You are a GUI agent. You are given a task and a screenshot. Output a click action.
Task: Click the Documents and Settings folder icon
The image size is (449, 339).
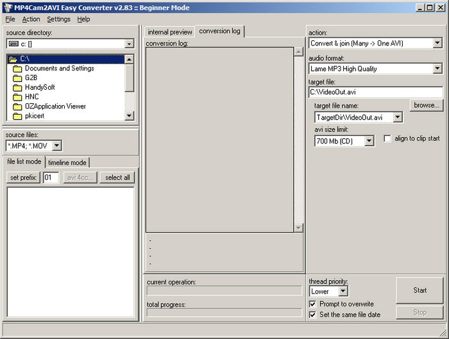click(17, 69)
